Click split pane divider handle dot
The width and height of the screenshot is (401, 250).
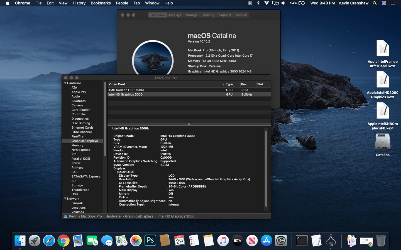(189, 124)
